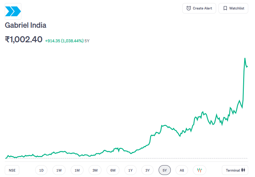This screenshot has width=255, height=177.
Task: Select the 1D time range
Action: (x=41, y=170)
